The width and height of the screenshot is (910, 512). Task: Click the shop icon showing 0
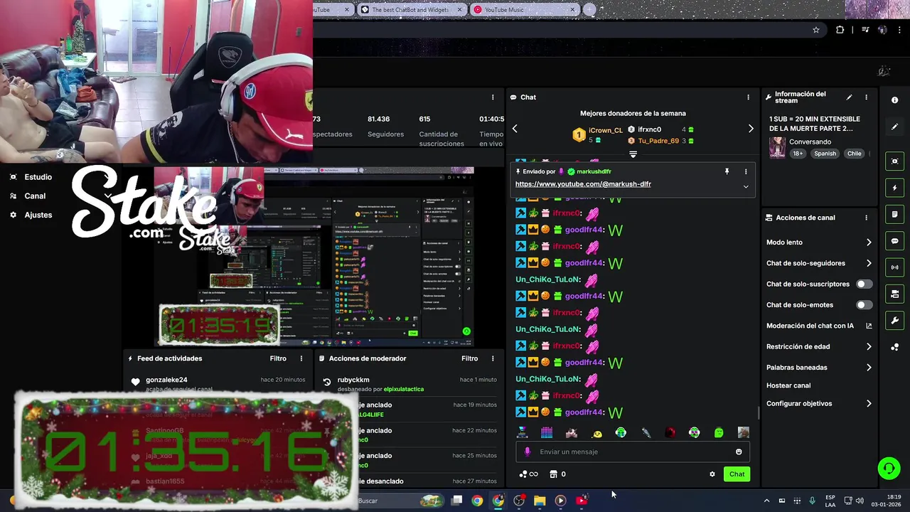click(x=558, y=474)
